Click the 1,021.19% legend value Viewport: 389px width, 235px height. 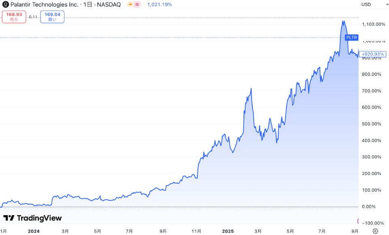[x=159, y=4]
